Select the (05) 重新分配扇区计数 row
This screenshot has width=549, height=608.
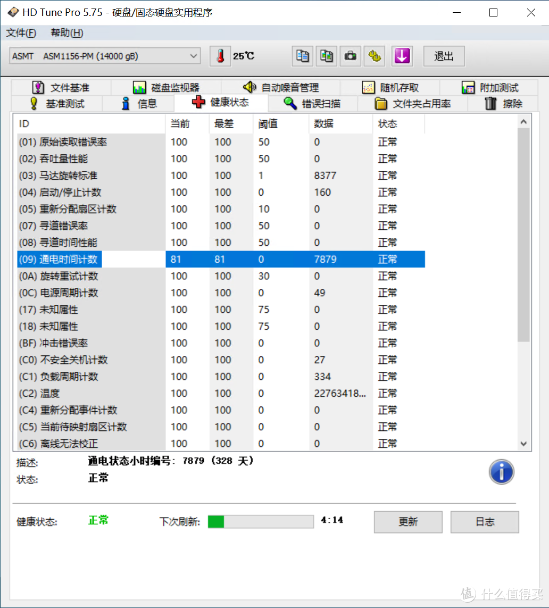90,209
